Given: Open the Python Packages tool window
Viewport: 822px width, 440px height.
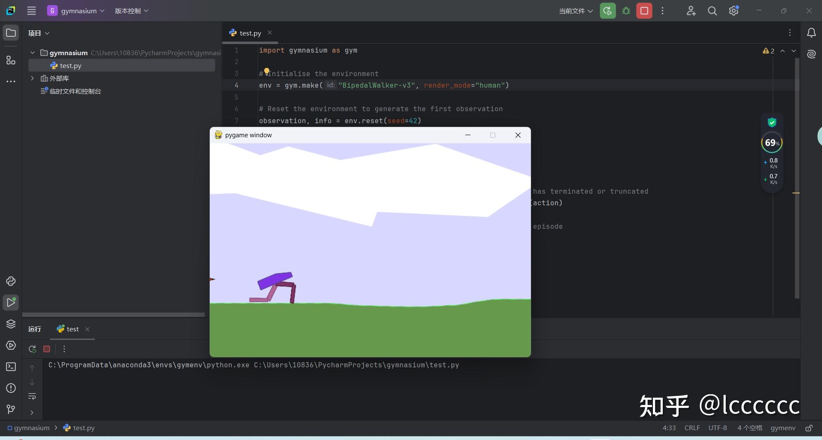Looking at the screenshot, I should [11, 281].
